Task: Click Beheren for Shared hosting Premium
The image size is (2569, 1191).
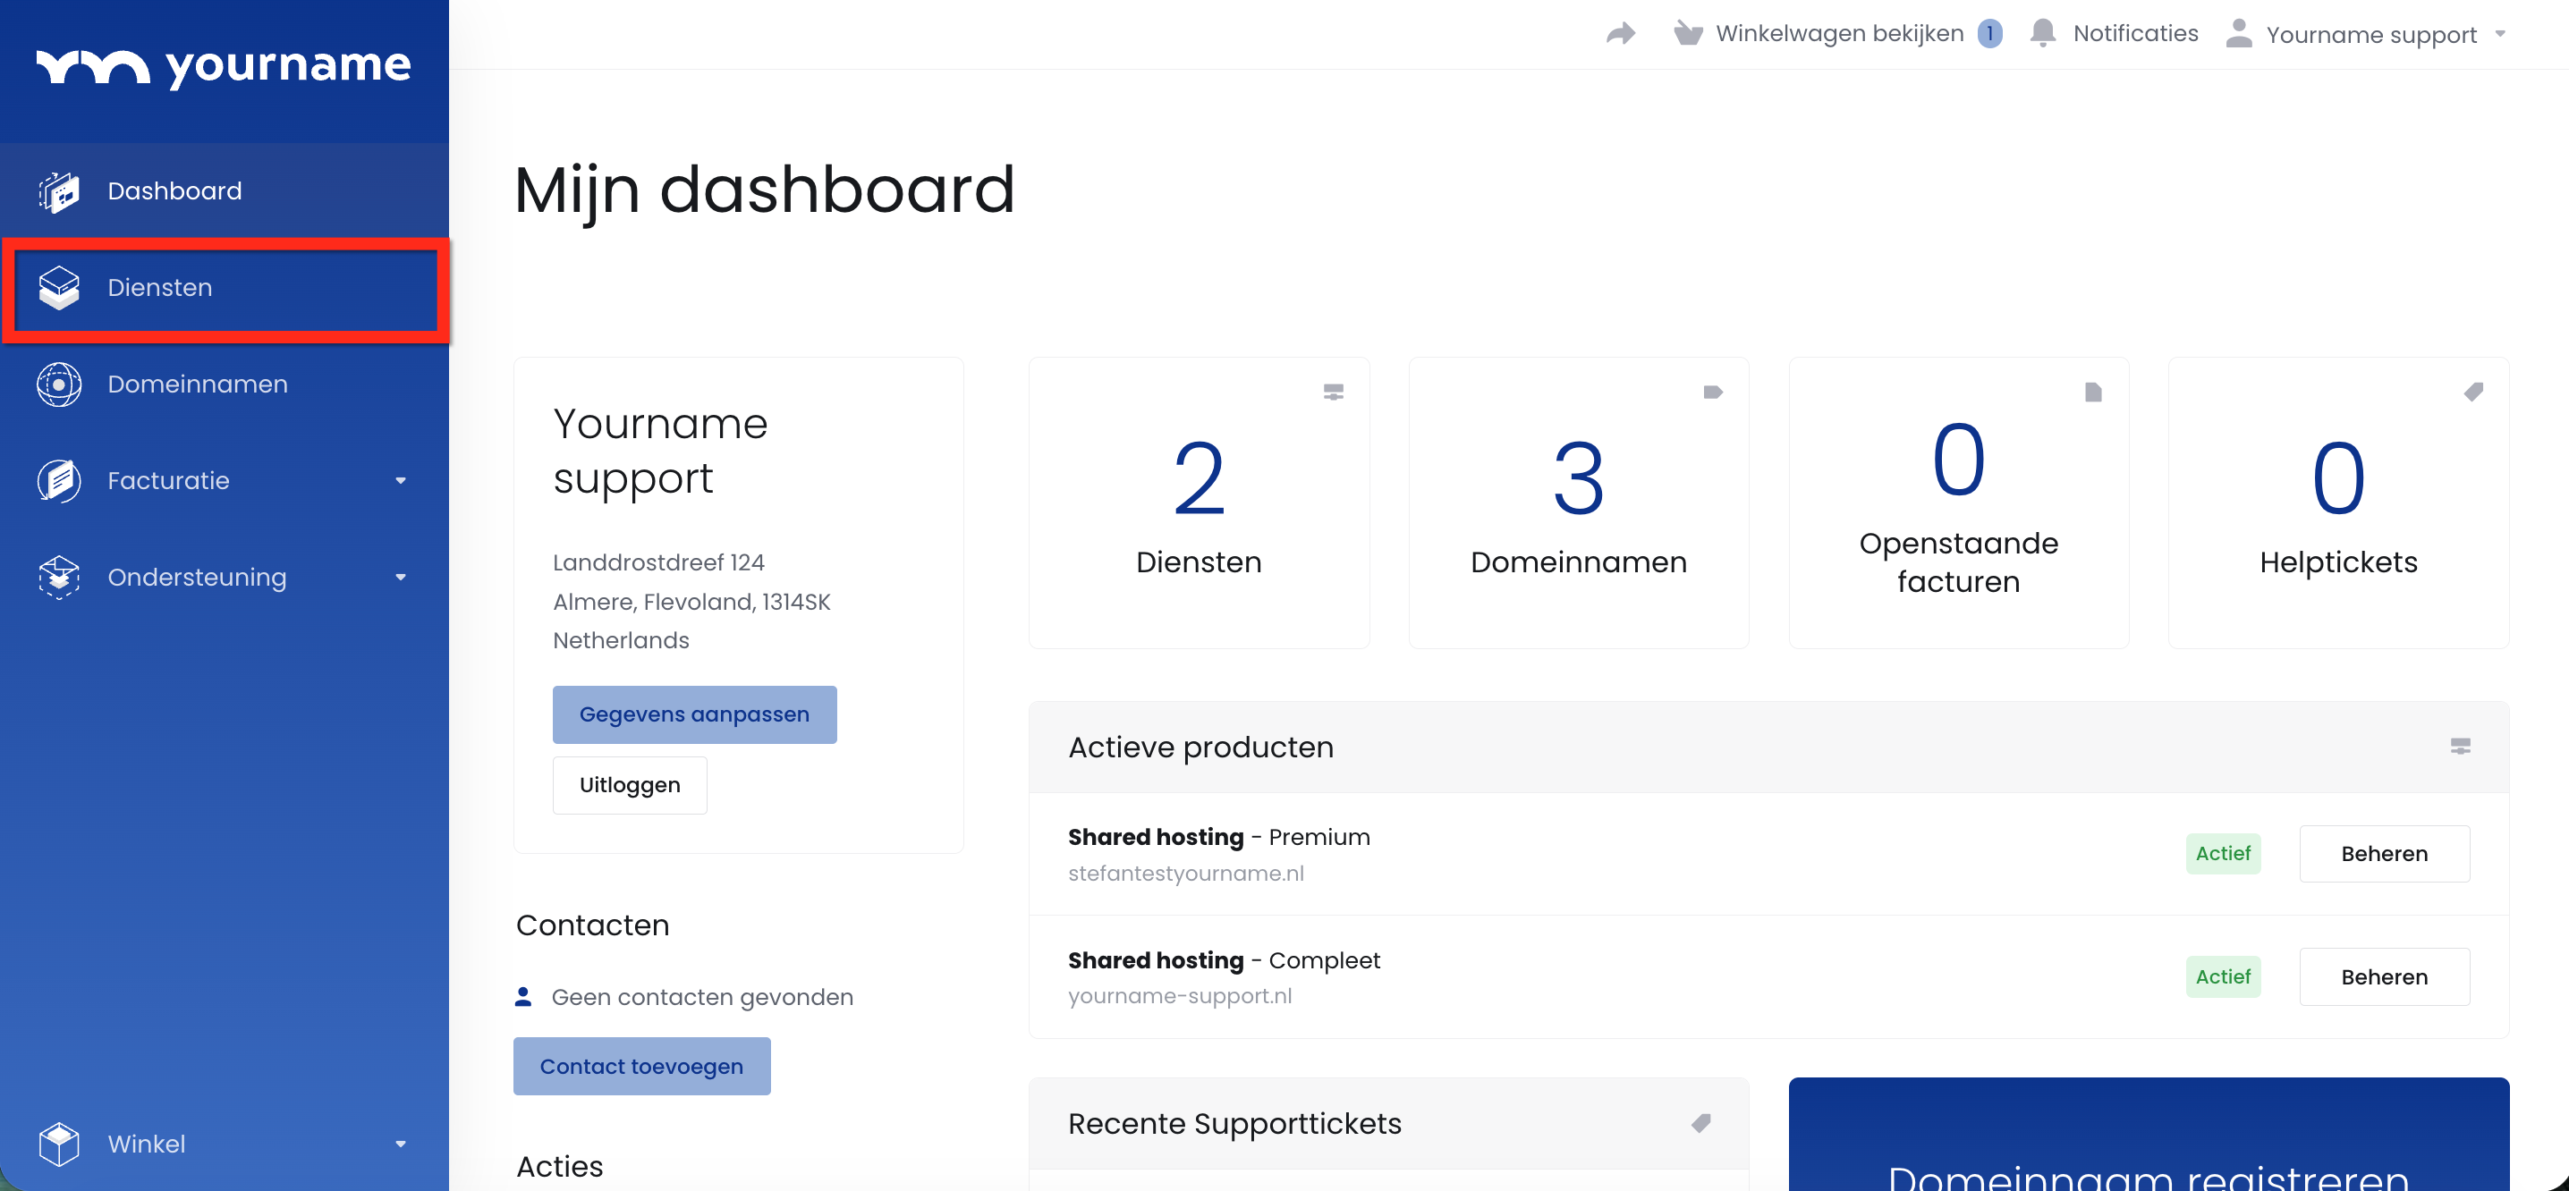Action: pos(2384,854)
